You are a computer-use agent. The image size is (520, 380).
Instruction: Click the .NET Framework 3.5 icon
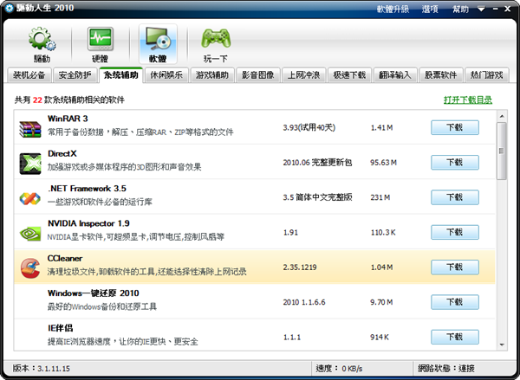pos(29,198)
